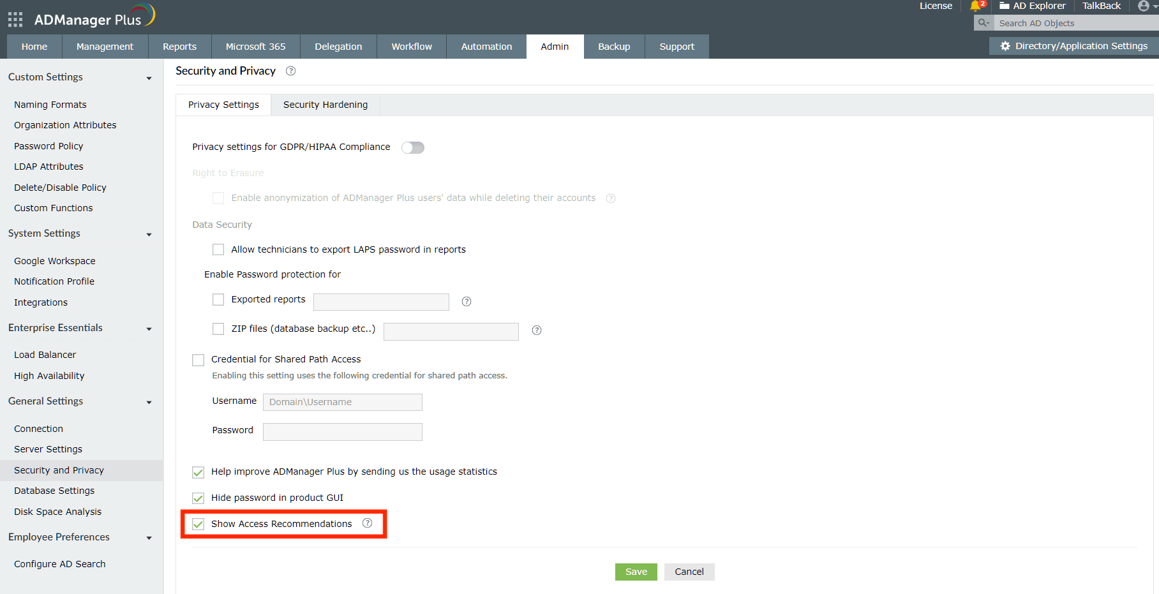Click the Search AD Objects field
The width and height of the screenshot is (1159, 594).
1076,23
